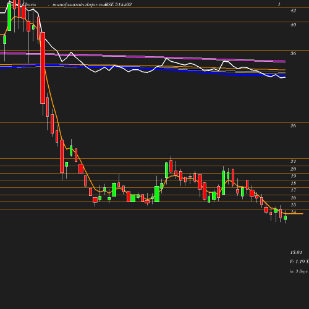Click the Charts label at top left
Viewport: 309px width, 309px height.
click(29, 4)
